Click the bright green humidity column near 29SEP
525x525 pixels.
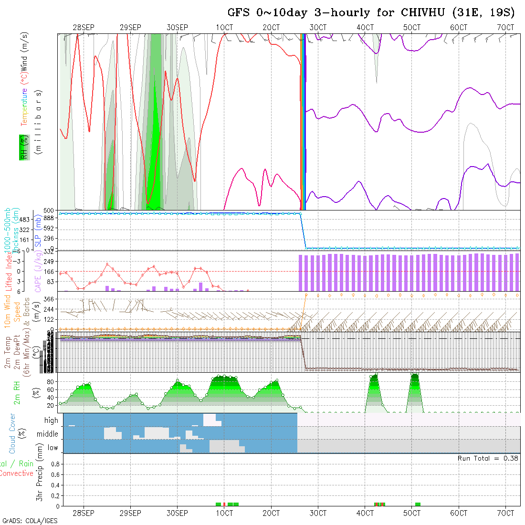point(154,143)
